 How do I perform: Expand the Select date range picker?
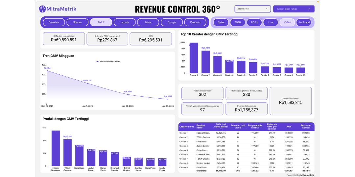293,9
